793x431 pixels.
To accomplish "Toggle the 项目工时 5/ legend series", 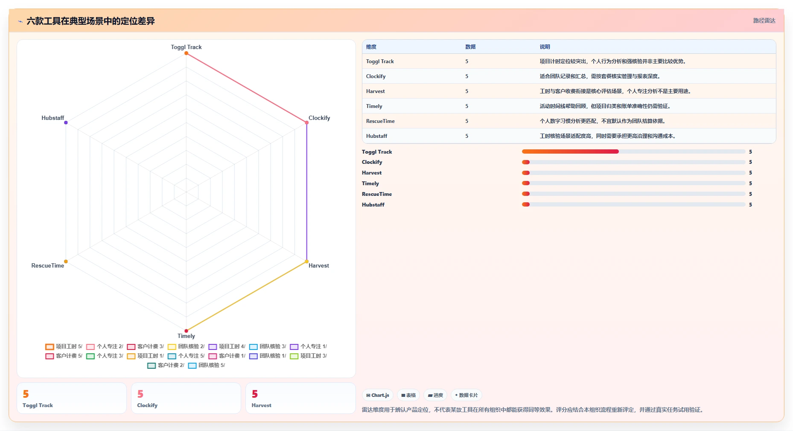I will pyautogui.click(x=64, y=347).
